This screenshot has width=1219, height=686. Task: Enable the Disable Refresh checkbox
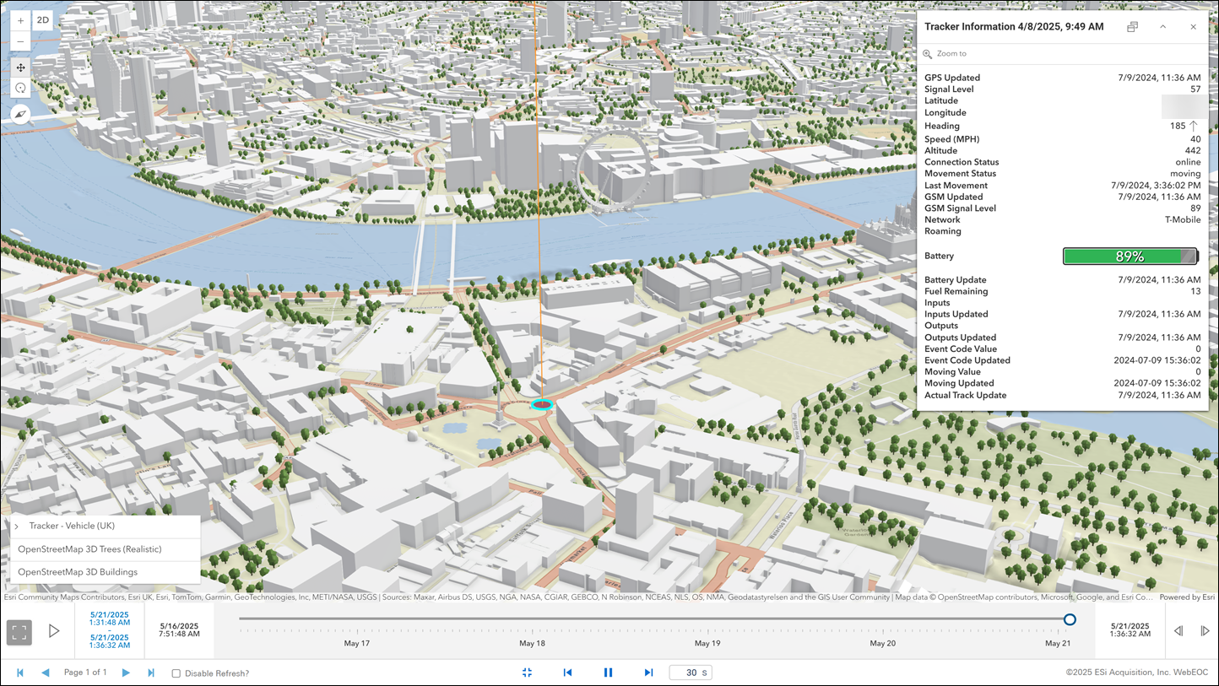[176, 672]
